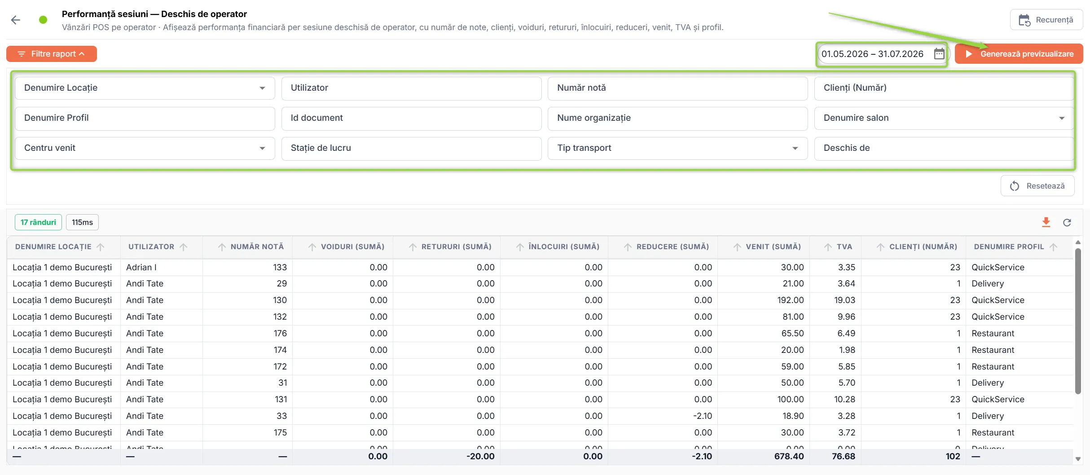Open the calendar date picker icon
The image size is (1090, 475).
pyautogui.click(x=939, y=54)
